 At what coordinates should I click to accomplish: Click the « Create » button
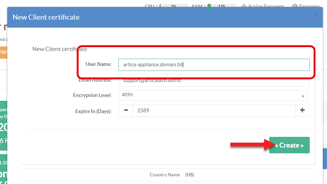click(289, 145)
